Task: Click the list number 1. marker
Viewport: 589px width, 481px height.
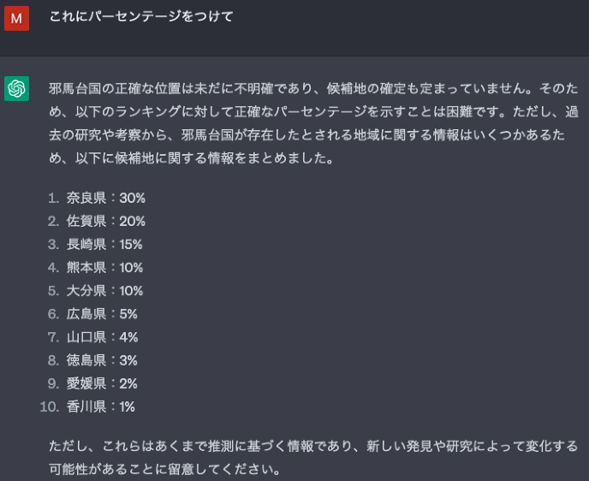Action: [53, 198]
